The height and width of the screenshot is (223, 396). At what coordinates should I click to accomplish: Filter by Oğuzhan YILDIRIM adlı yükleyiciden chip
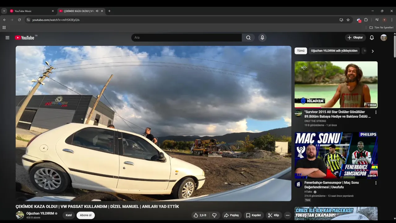pyautogui.click(x=334, y=51)
